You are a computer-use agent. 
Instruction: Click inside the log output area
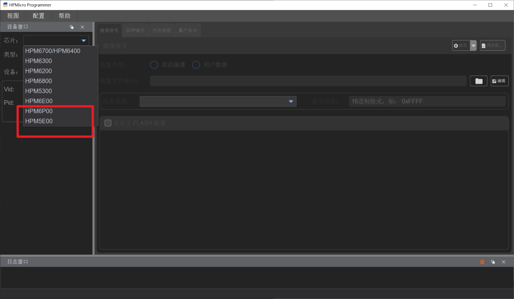tap(257, 278)
